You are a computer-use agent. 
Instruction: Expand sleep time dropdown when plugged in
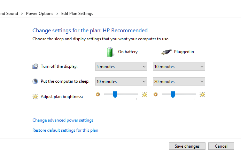click(179, 82)
